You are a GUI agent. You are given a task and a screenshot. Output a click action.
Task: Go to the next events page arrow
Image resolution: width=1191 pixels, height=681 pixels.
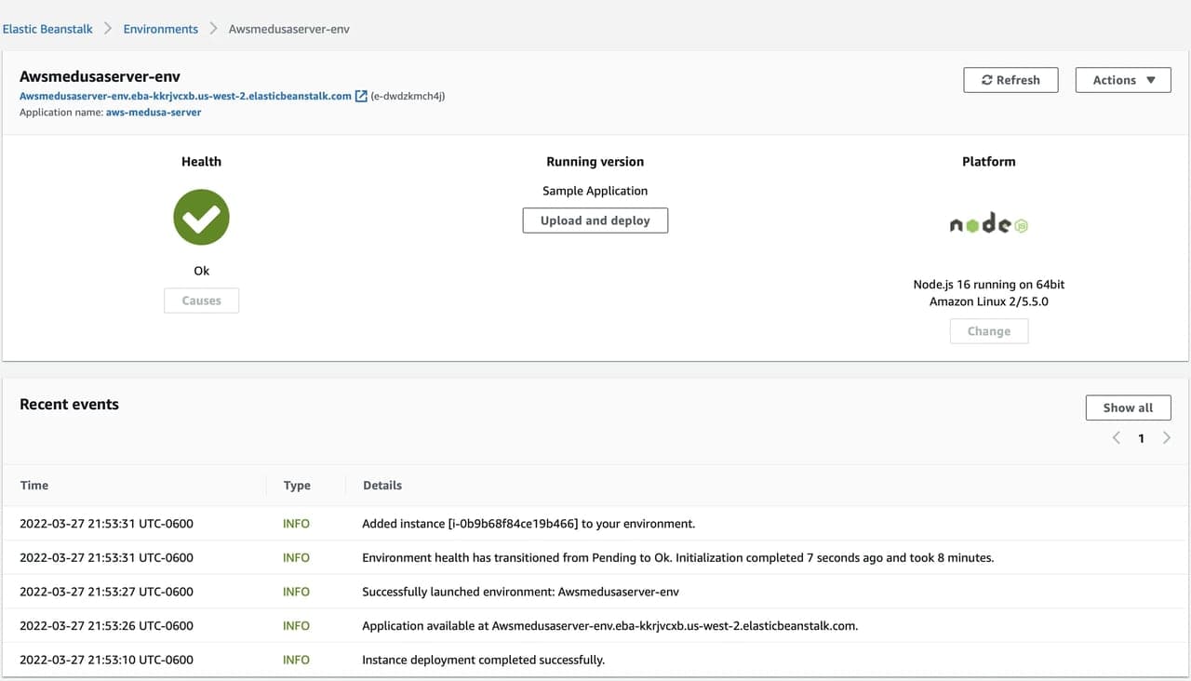coord(1167,438)
